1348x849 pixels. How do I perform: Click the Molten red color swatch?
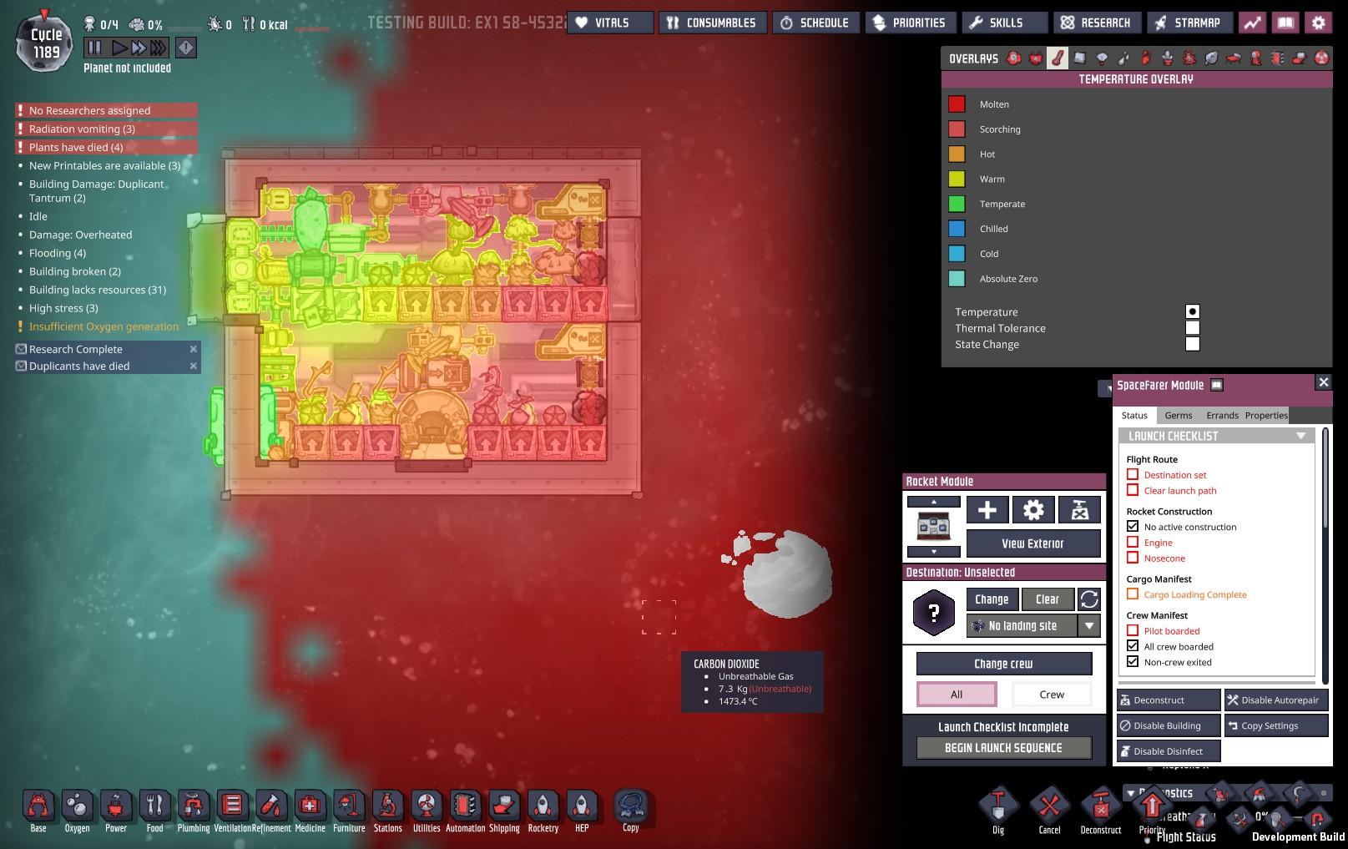(957, 104)
